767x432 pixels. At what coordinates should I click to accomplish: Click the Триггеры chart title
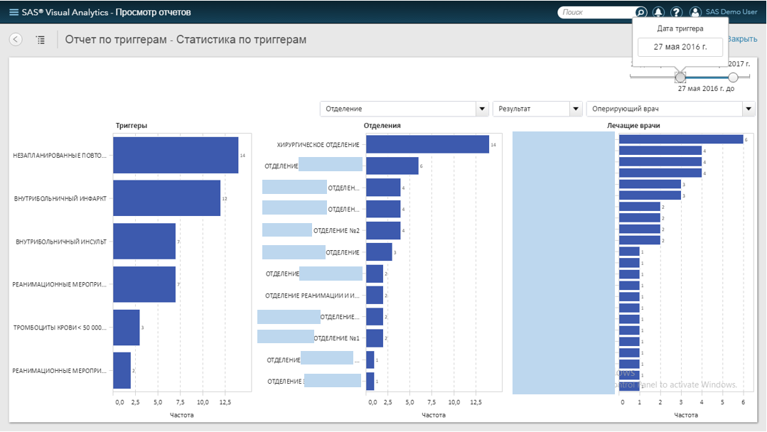(131, 126)
